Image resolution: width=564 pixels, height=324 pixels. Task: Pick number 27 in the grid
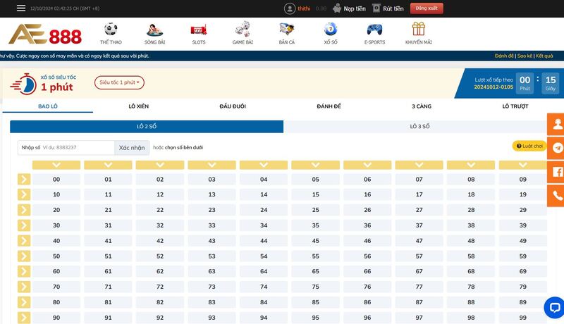[419, 210]
